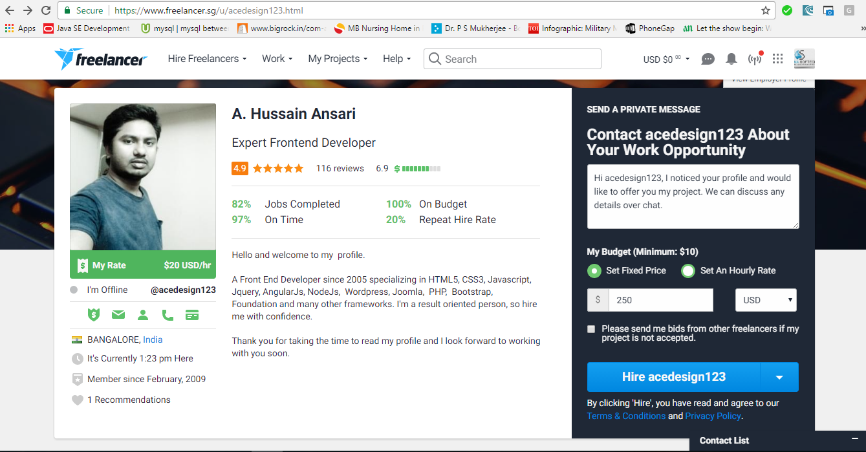866x452 pixels.
Task: Click the budget amount field
Action: point(661,300)
